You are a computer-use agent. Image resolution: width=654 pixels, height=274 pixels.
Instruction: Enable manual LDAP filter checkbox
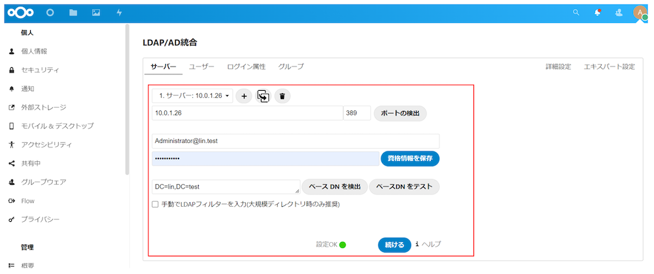pyautogui.click(x=155, y=204)
